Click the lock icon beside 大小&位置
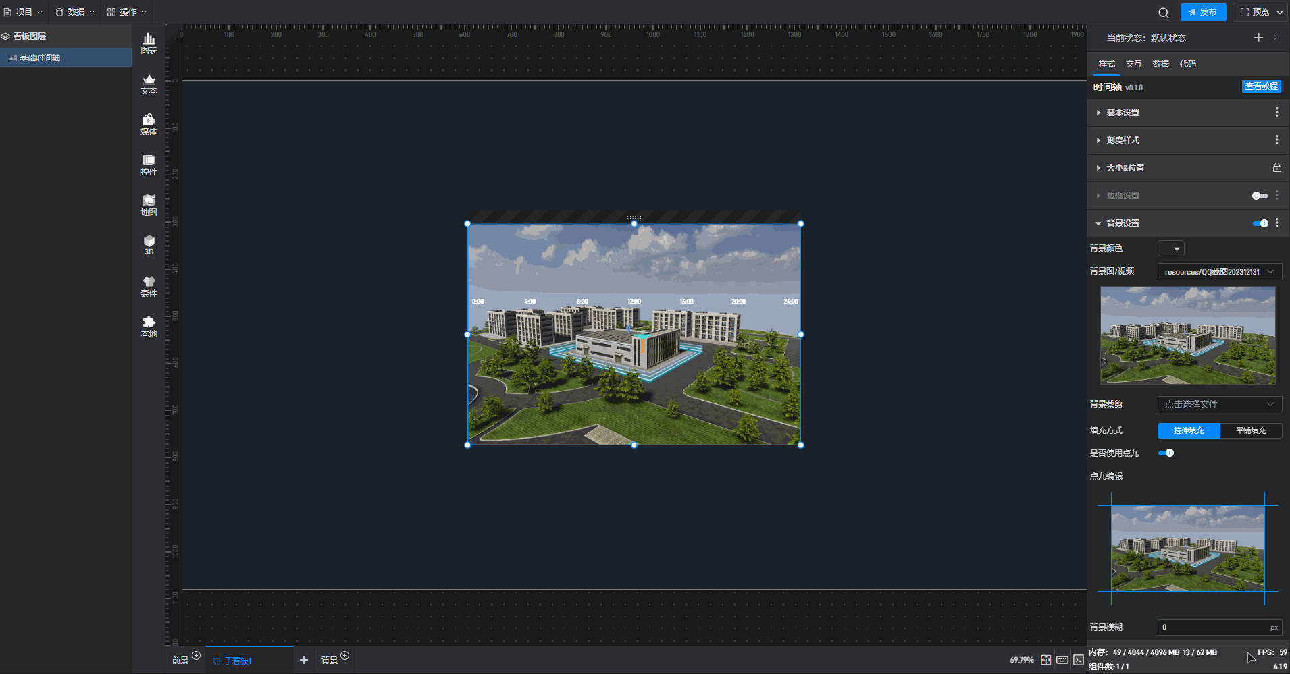Image resolution: width=1290 pixels, height=674 pixels. (1276, 167)
